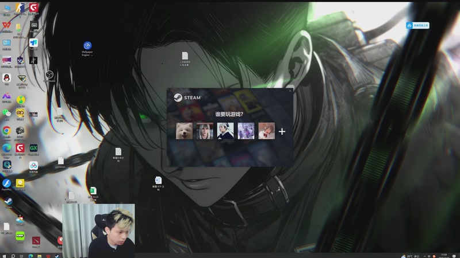Select the green XLSX spreadsheet file
This screenshot has height=258, width=460.
[93, 191]
